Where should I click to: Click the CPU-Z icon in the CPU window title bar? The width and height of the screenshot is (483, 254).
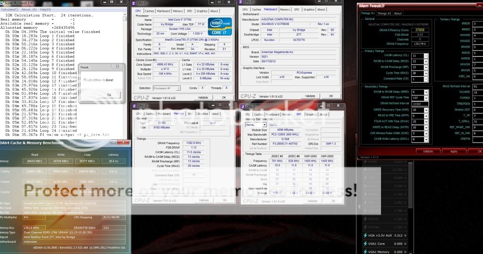tap(134, 3)
